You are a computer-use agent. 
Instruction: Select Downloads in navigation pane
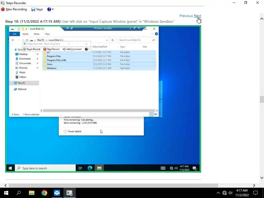25,59
